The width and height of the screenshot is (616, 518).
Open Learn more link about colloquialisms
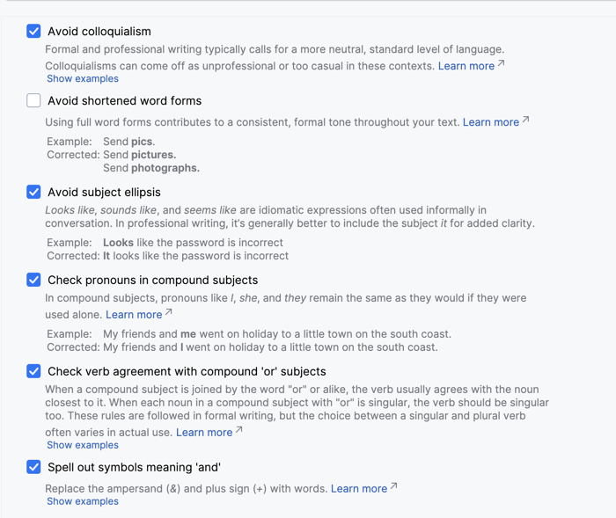pos(466,66)
